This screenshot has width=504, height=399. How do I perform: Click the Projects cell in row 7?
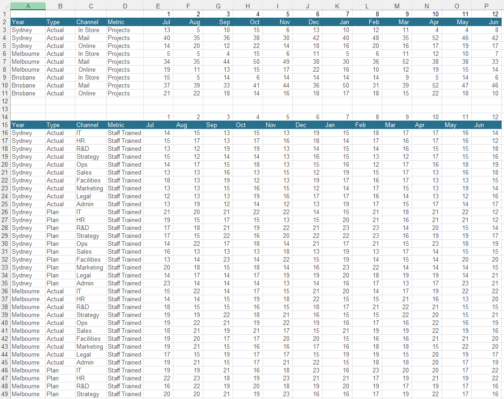point(125,61)
